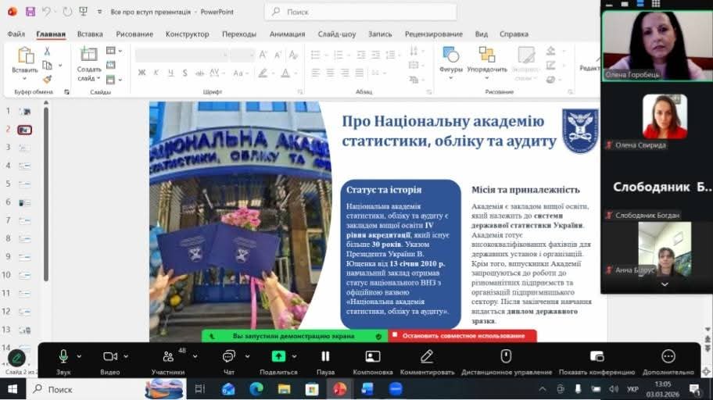Click the Shapes (Фигуры) gallery icon
Viewport: 713px width, 400px height.
(x=451, y=55)
